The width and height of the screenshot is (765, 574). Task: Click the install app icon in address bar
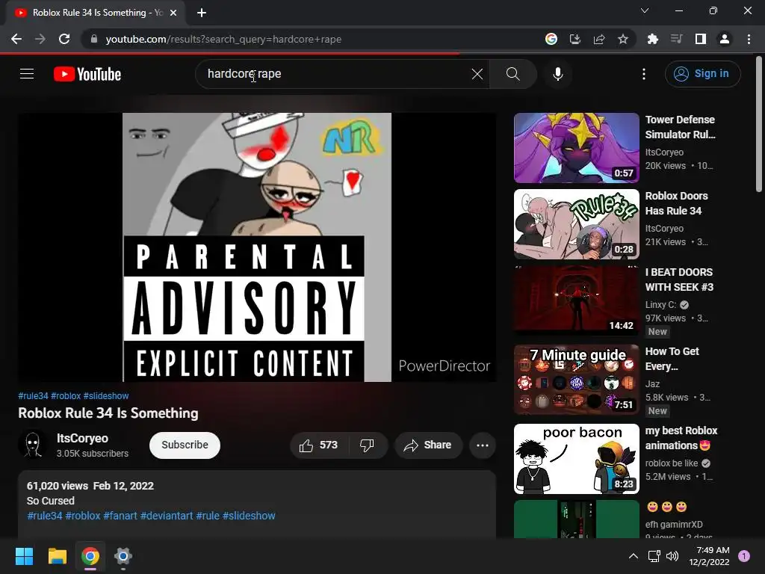(x=575, y=39)
